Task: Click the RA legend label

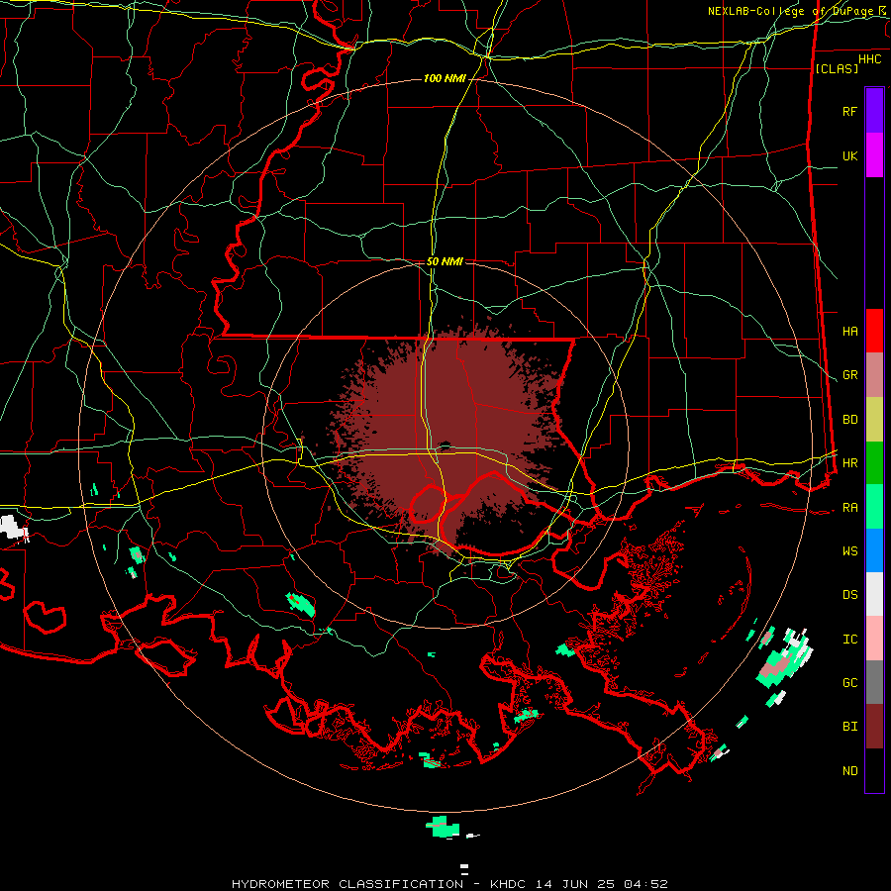Action: tap(849, 508)
